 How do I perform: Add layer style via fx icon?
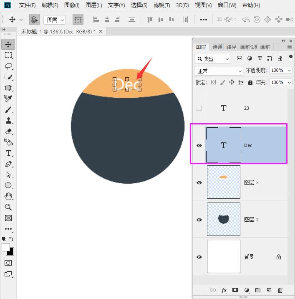tap(224, 290)
